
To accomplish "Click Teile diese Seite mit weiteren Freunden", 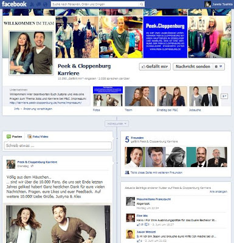I will (x=156, y=173).
